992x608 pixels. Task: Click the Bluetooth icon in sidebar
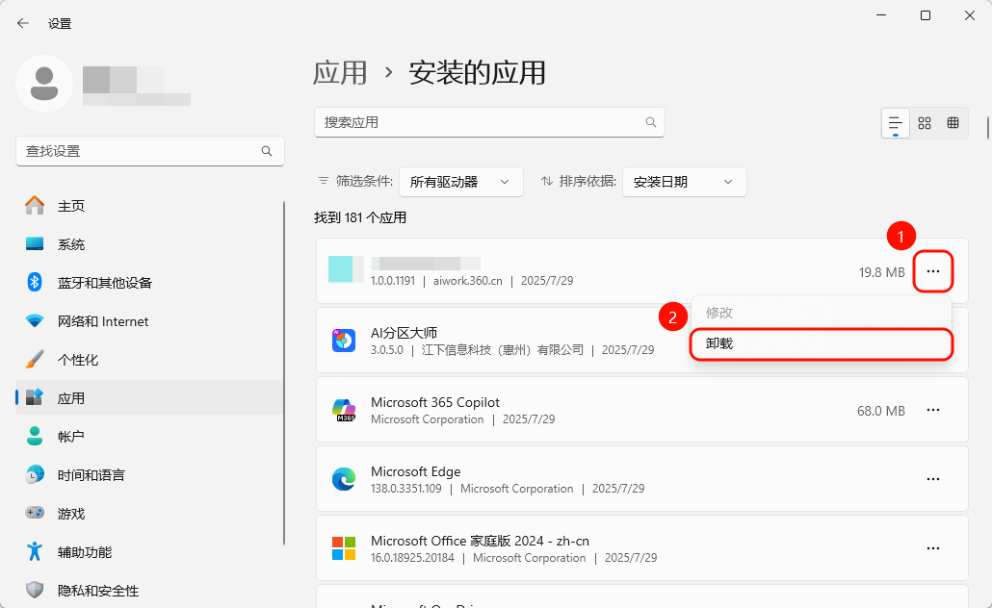[35, 283]
